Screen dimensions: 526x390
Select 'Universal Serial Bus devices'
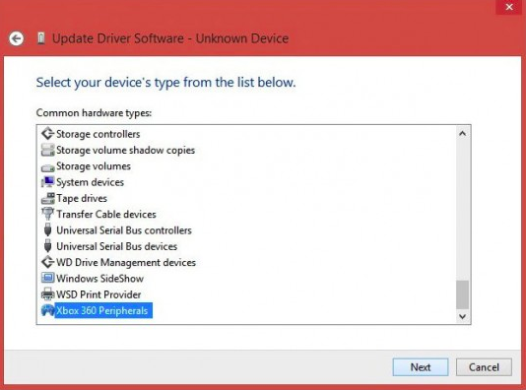coord(116,246)
